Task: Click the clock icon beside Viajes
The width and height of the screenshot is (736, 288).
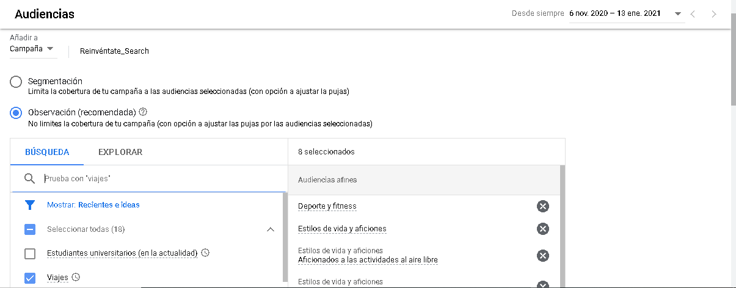Action: point(76,277)
